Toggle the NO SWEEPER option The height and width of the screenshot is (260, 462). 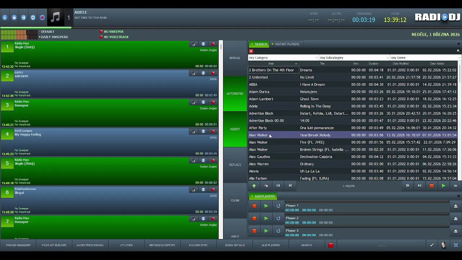point(111,32)
